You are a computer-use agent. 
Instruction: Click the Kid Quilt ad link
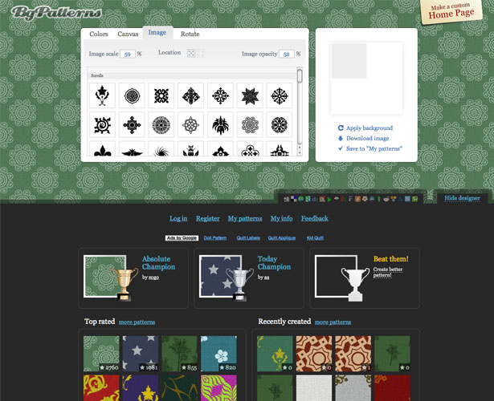pos(315,238)
